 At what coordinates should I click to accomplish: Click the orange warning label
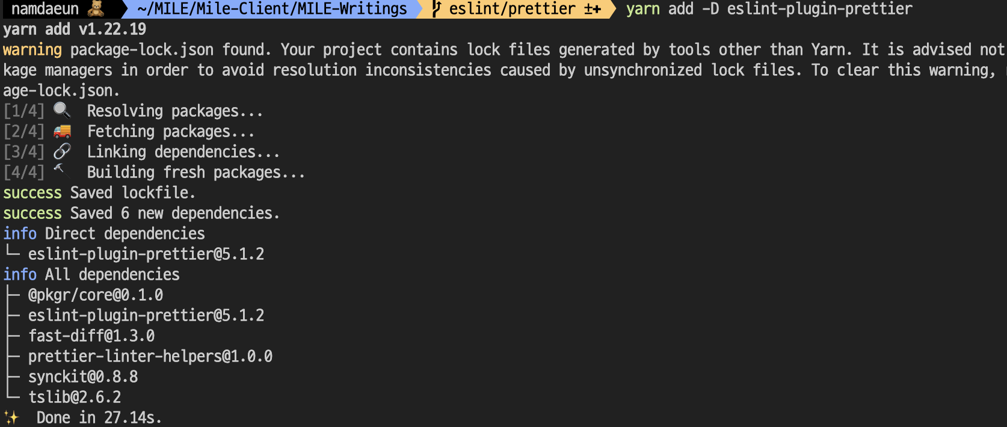point(32,50)
